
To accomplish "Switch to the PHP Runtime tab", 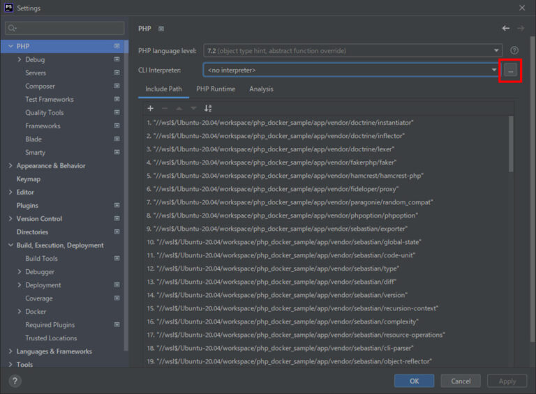I will [x=216, y=89].
